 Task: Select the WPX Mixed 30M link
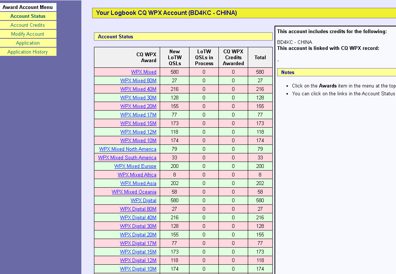point(138,98)
